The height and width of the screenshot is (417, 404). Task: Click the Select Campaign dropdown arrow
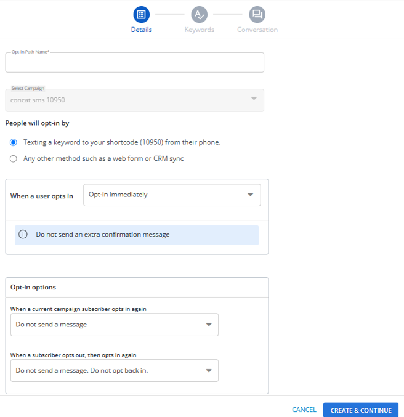click(x=254, y=99)
